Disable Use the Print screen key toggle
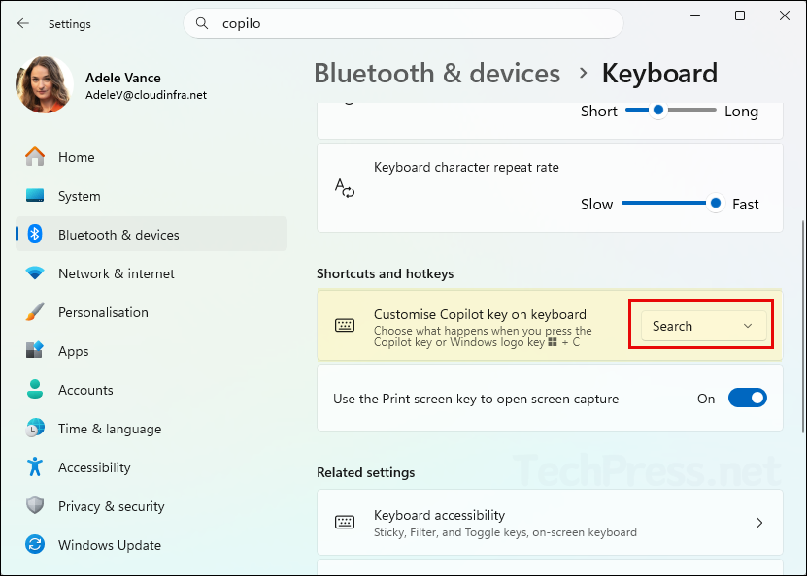807x576 pixels. [x=747, y=398]
